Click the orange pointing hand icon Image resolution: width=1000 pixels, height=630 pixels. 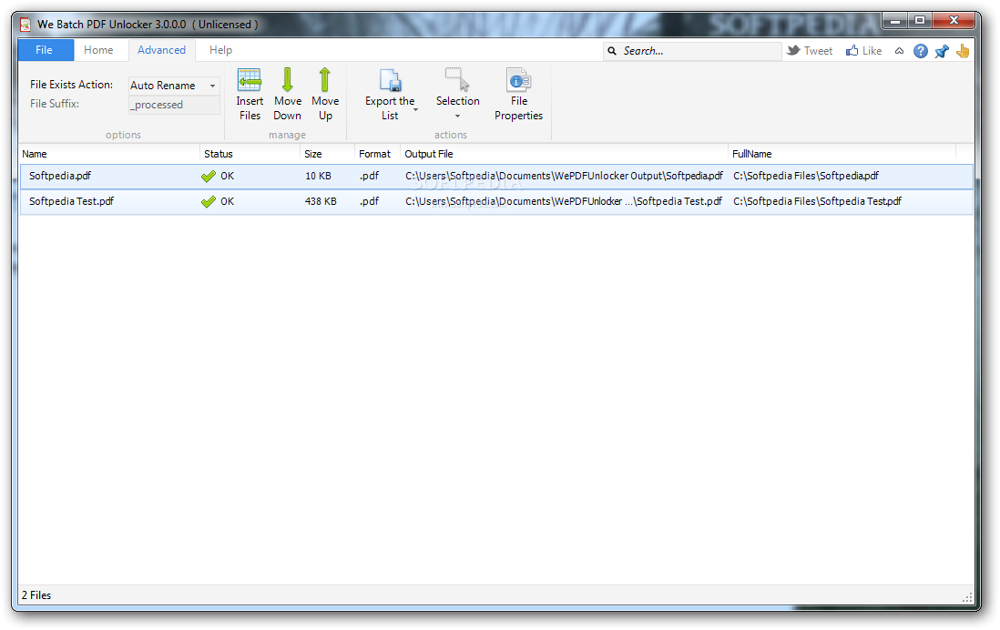point(963,51)
